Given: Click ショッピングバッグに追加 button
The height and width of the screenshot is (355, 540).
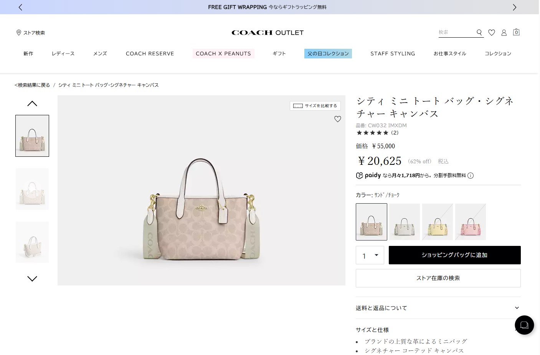Looking at the screenshot, I should click(x=455, y=255).
